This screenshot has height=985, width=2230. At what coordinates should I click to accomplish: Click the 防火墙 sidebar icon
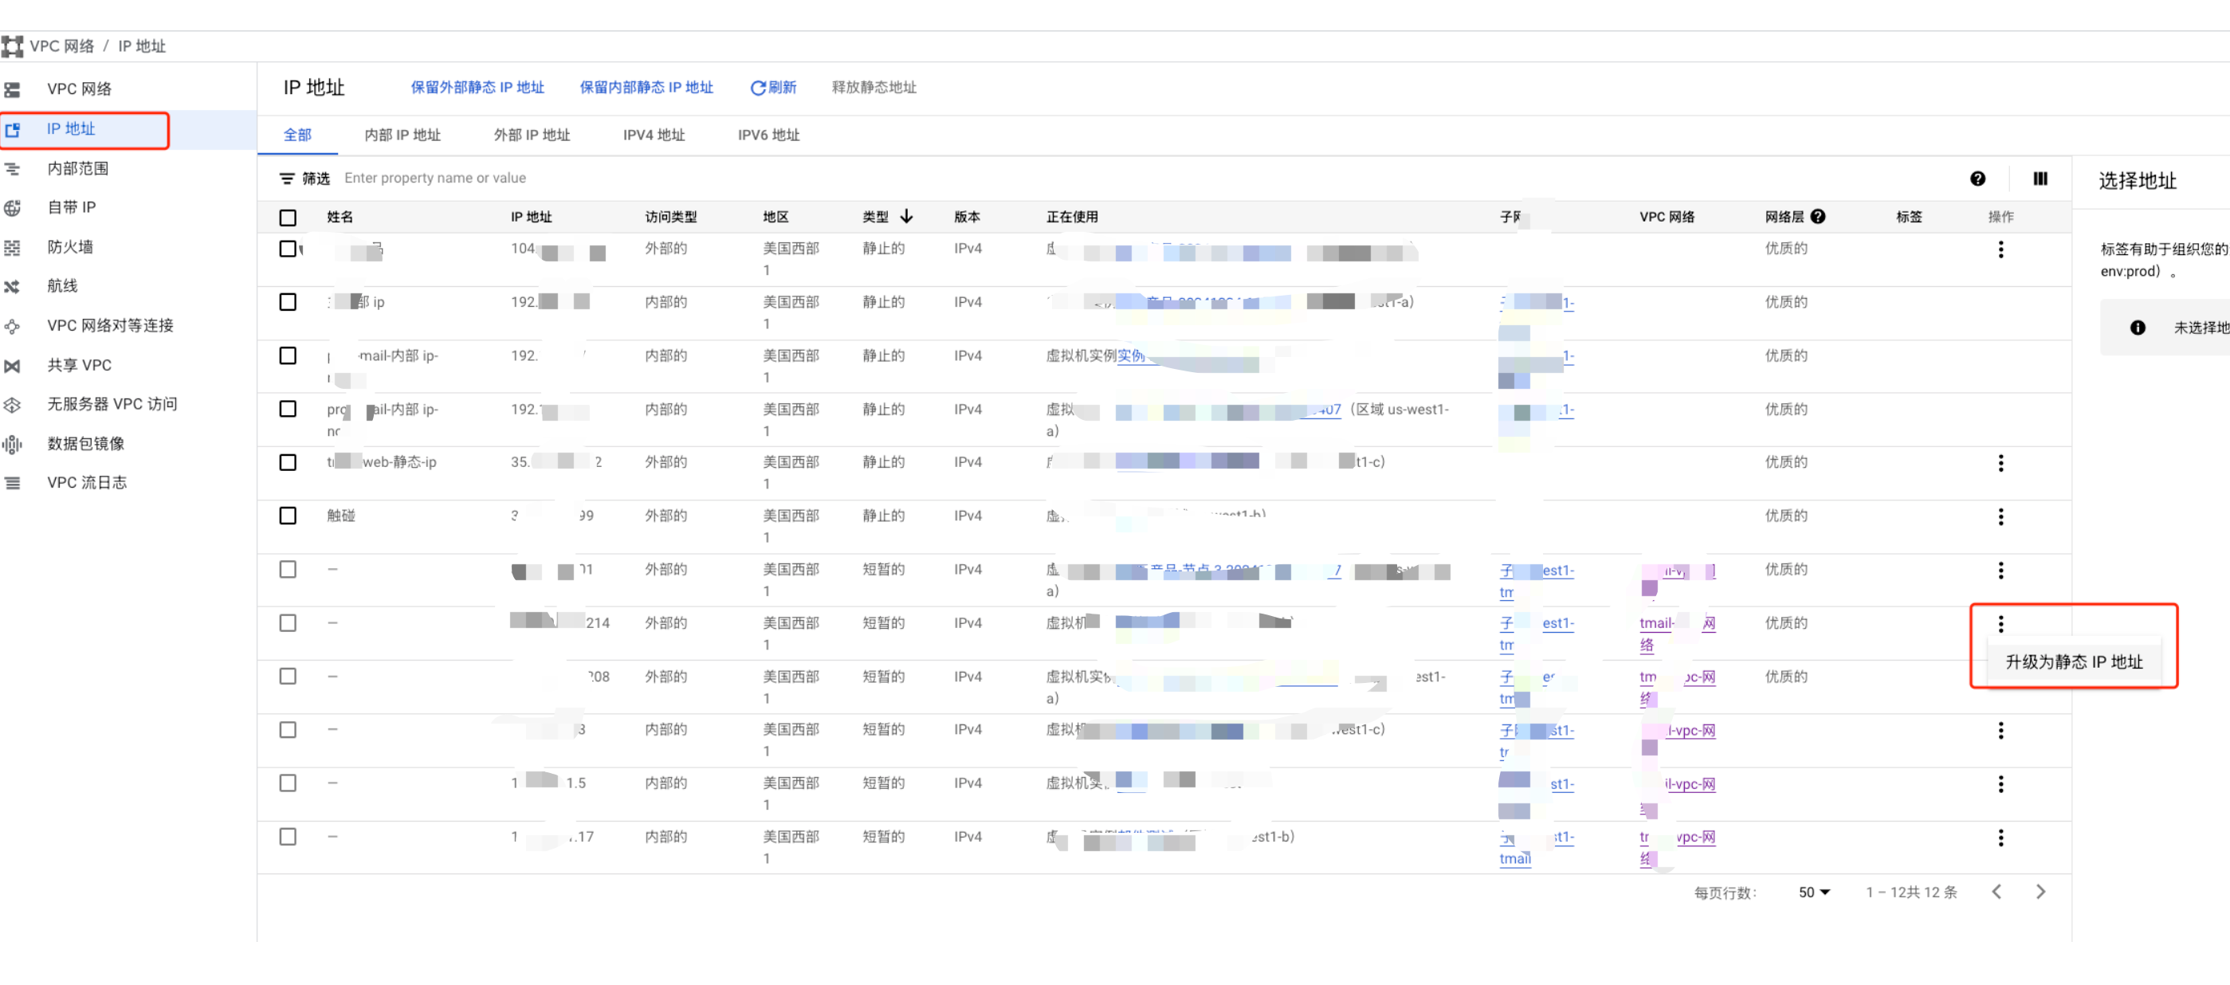pos(12,248)
